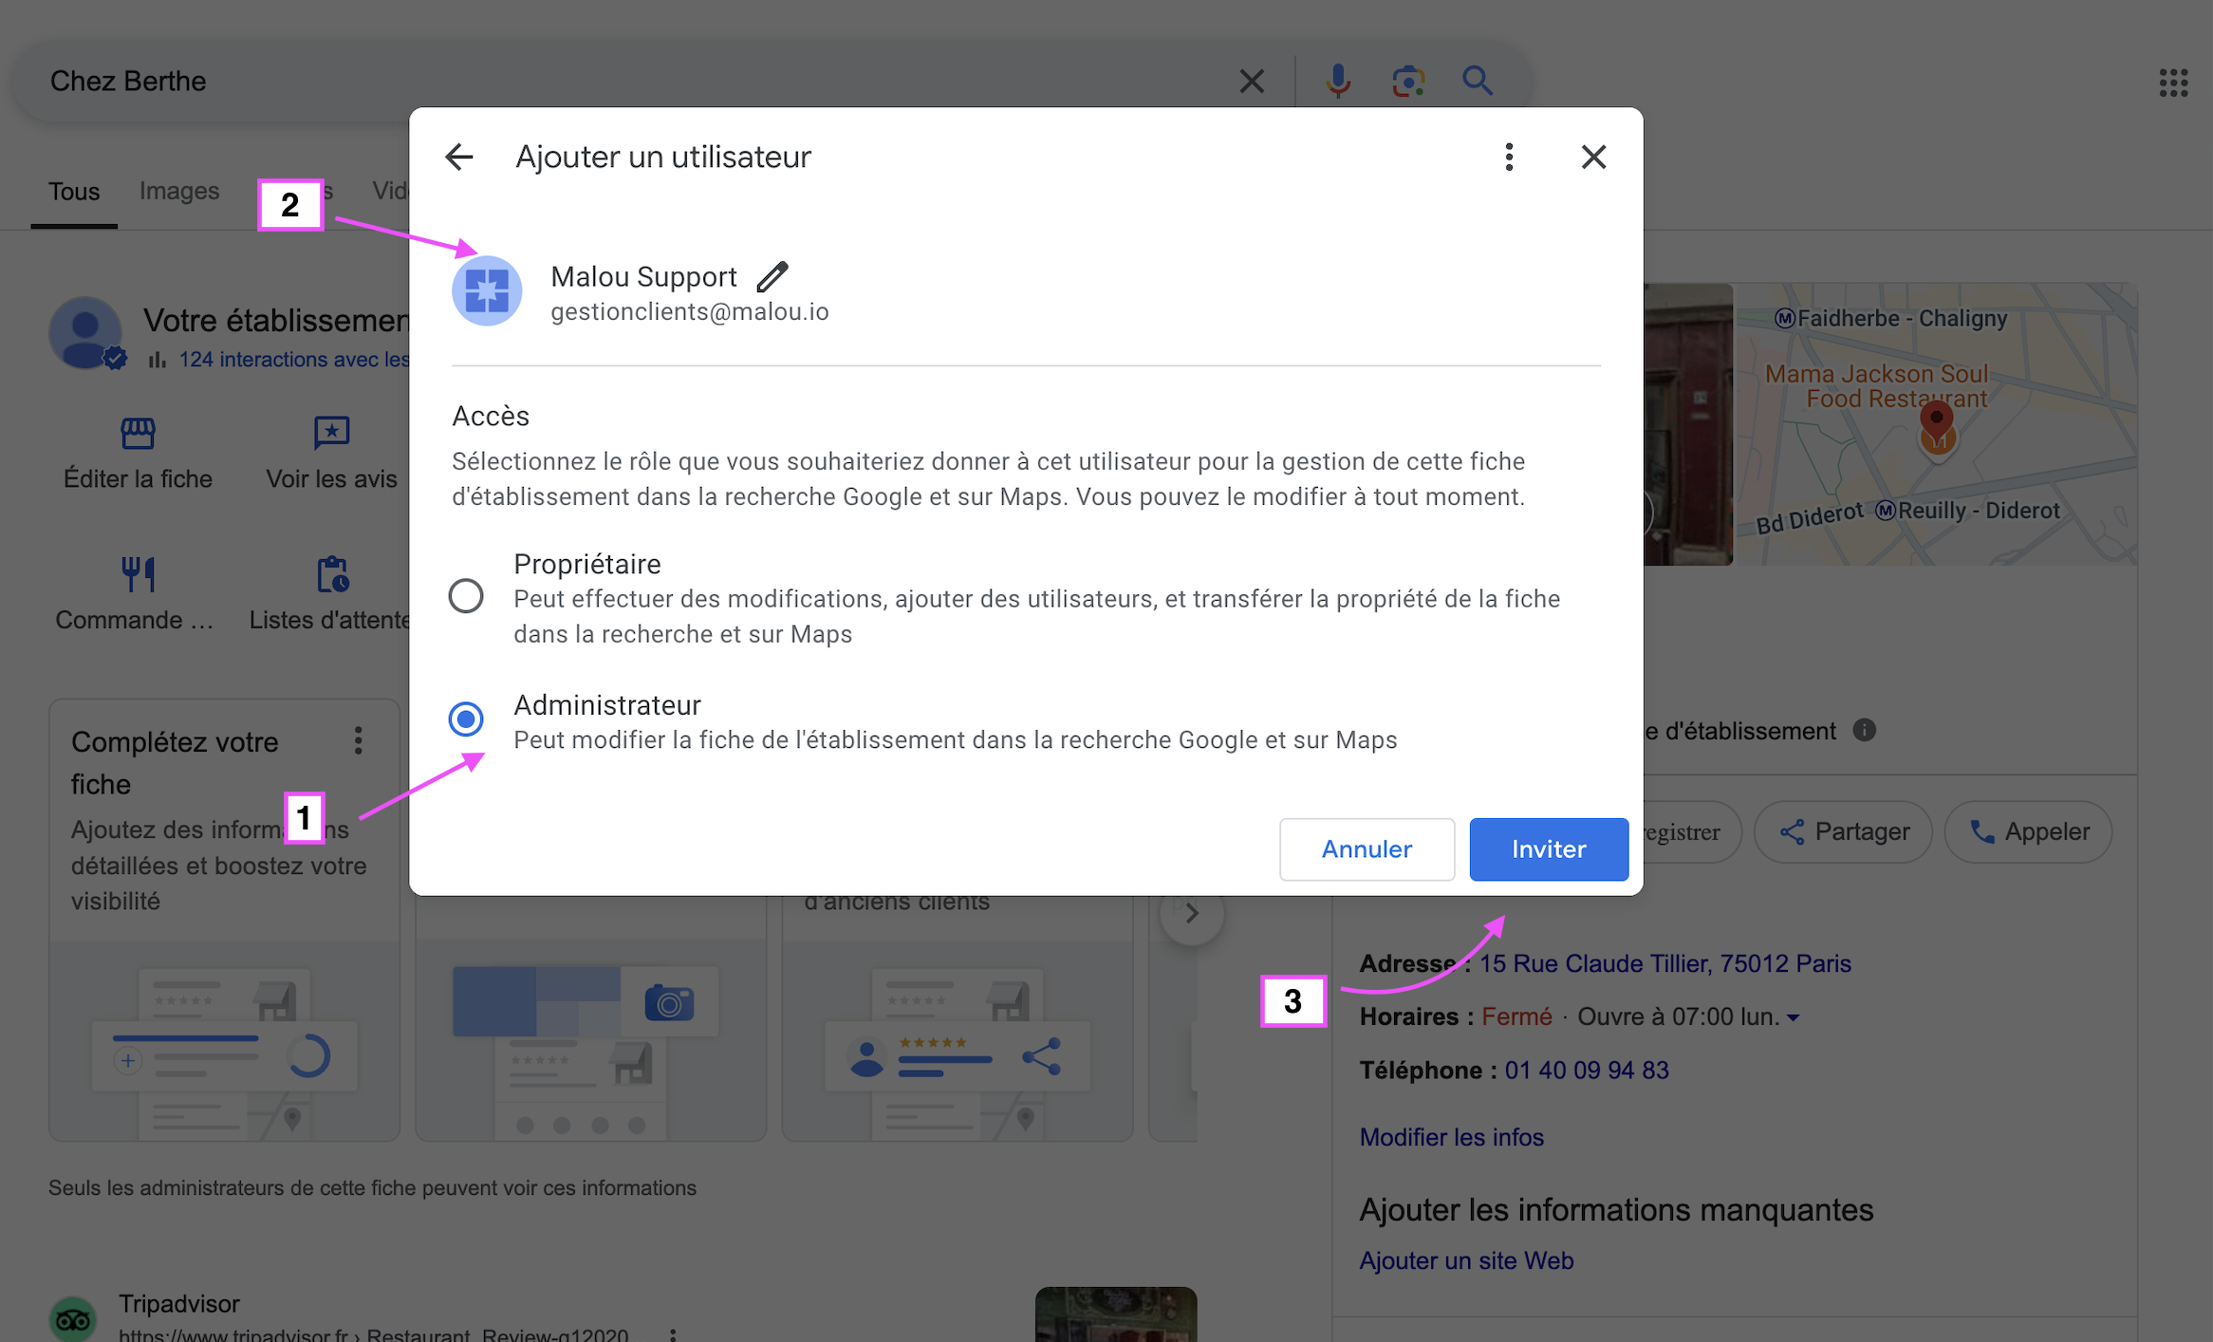Click the Votre établissement heading
Viewport: 2213px width, 1342px height.
click(x=276, y=321)
